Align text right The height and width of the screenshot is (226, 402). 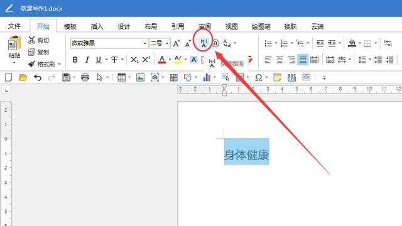coord(291,60)
